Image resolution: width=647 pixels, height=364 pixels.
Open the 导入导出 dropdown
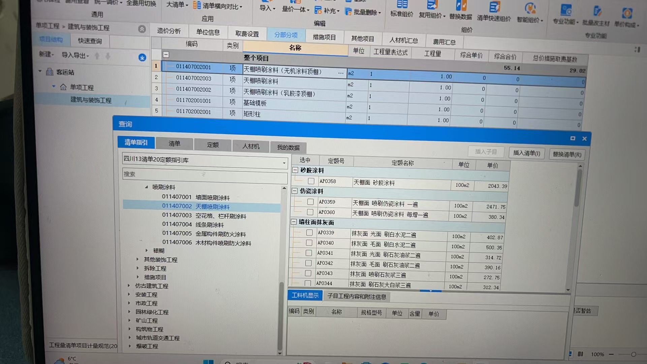[75, 55]
